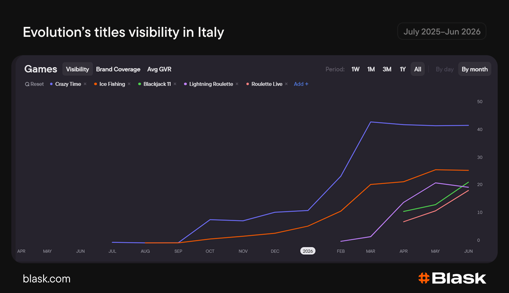The width and height of the screenshot is (509, 293).
Task: Click the Add + link
Action: 301,84
